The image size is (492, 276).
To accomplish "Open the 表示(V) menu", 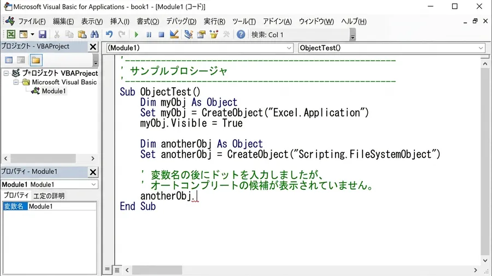I will click(92, 21).
